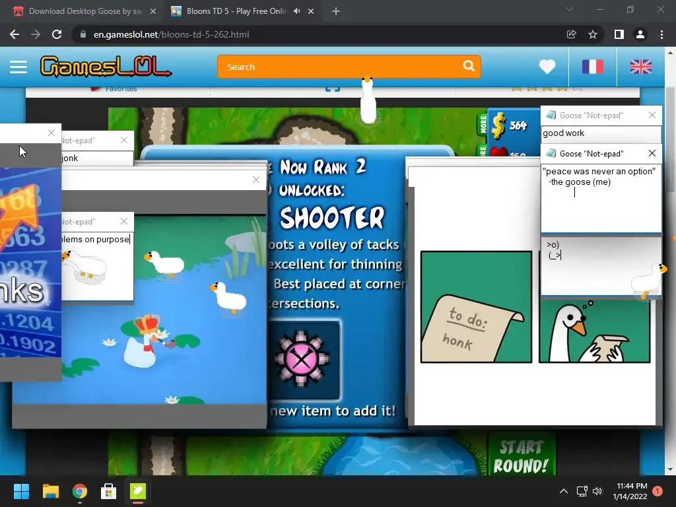Open the Windows Start menu
Image resolution: width=676 pixels, height=507 pixels.
coord(21,491)
